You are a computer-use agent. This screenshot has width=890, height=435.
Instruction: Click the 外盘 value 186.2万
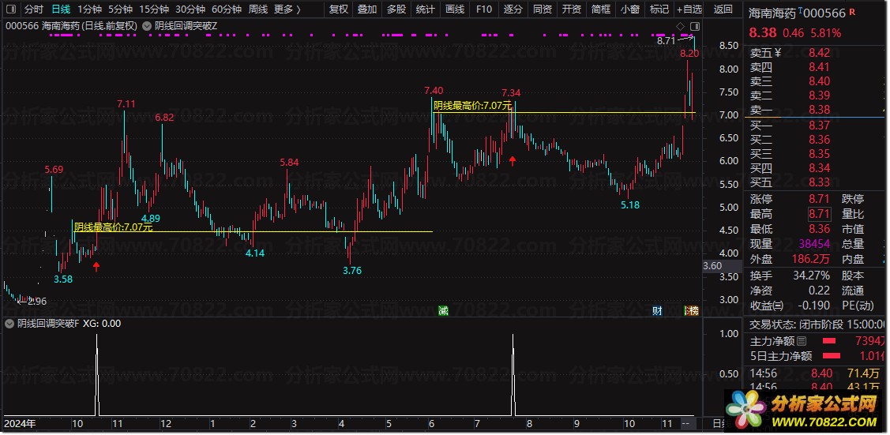pos(812,259)
